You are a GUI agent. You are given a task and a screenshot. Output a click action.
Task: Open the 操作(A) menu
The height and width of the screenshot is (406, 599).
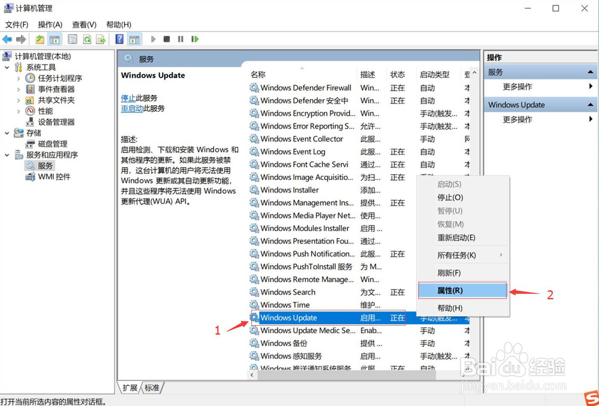coord(50,25)
